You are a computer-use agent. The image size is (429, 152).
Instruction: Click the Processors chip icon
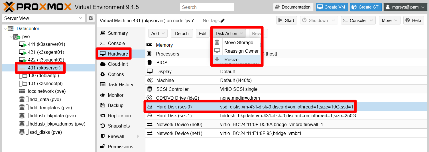(149, 54)
